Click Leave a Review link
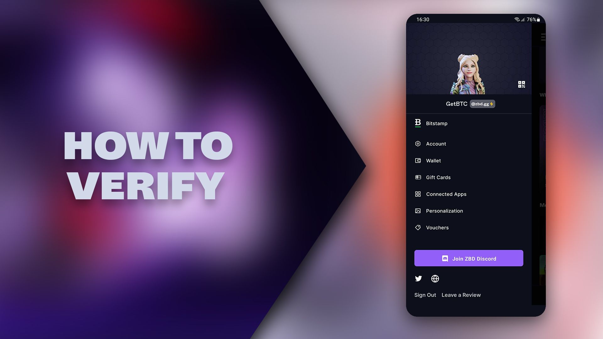This screenshot has width=603, height=339. [461, 294]
